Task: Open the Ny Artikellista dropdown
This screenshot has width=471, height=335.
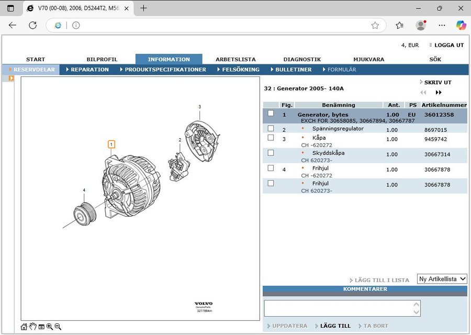Action: coord(442,279)
